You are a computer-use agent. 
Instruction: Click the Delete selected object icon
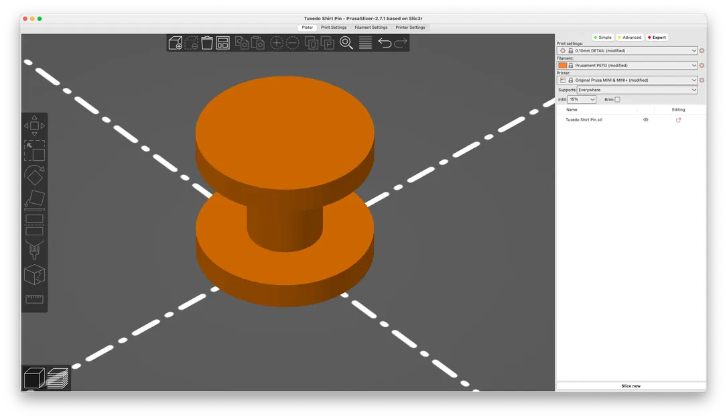(191, 43)
